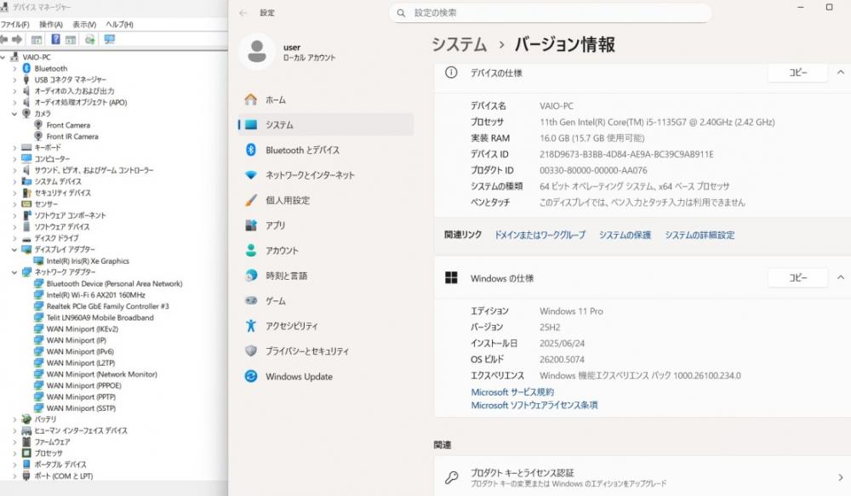Select Realtek PCIe GbE Family Controller #3
Image resolution: width=851 pixels, height=496 pixels.
click(x=107, y=306)
